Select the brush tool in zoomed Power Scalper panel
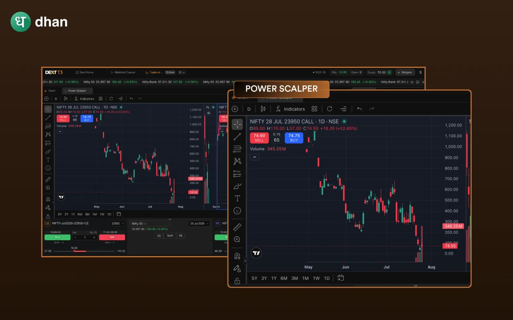 (x=237, y=186)
